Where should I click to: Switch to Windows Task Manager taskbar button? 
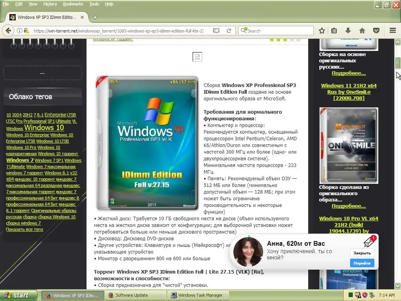point(198,295)
